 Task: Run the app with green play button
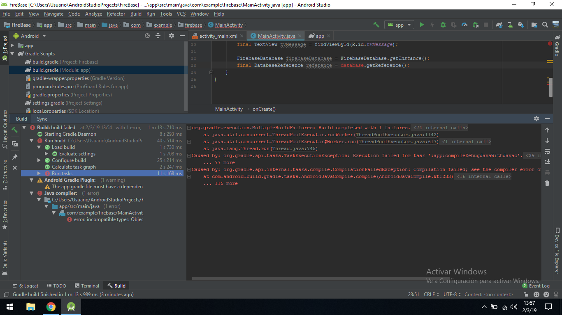[422, 25]
